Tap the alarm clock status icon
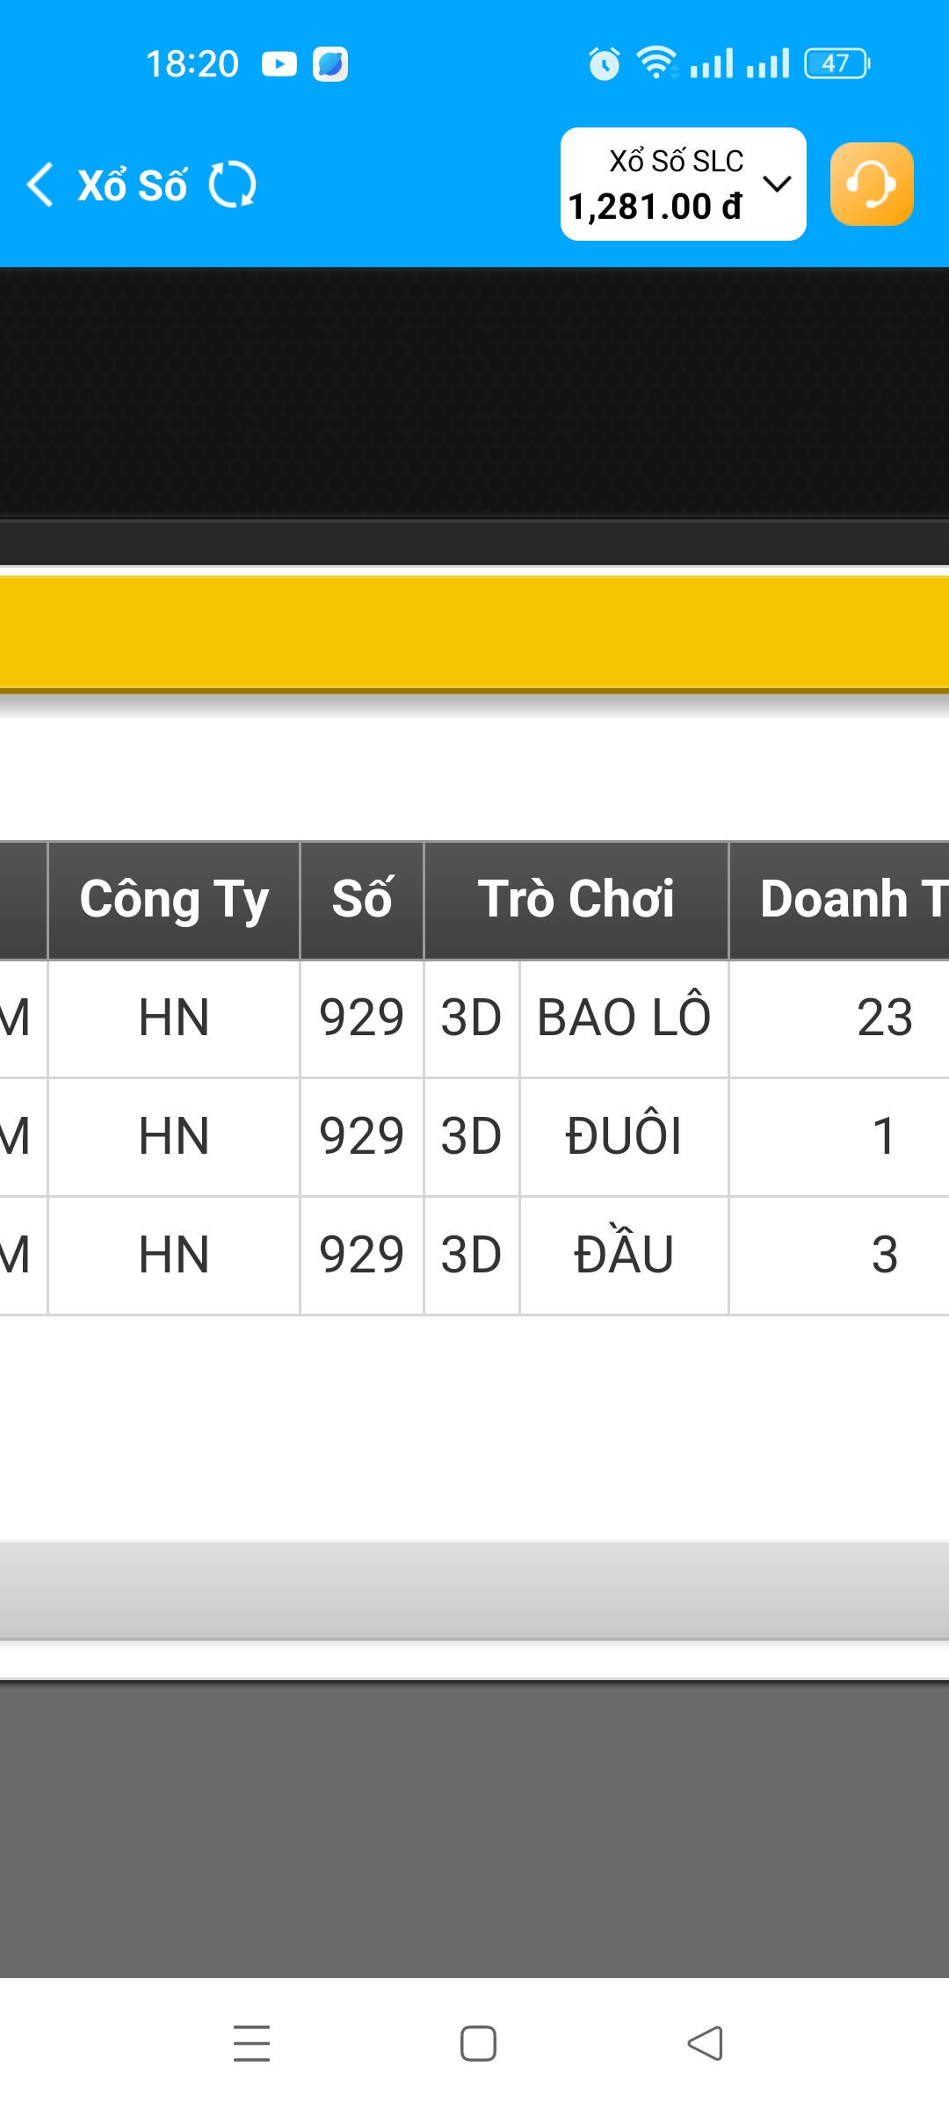 pos(604,64)
